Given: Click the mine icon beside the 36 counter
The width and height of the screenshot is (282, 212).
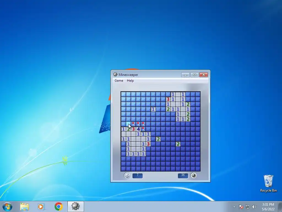Looking at the screenshot, I should [194, 175].
